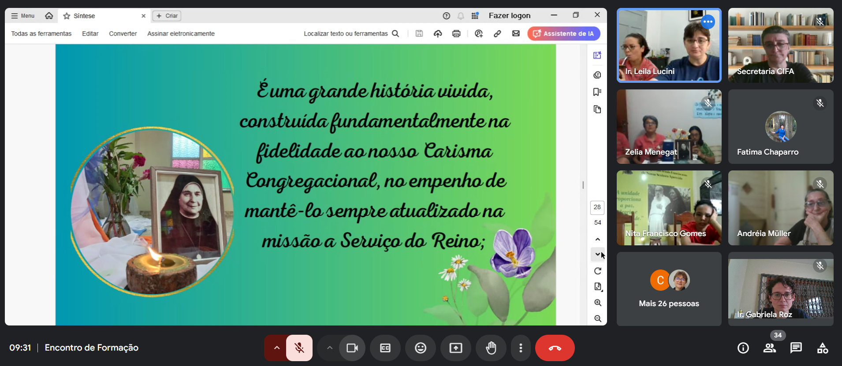Open Acrobat help icon
This screenshot has height=366, width=842.
click(447, 16)
